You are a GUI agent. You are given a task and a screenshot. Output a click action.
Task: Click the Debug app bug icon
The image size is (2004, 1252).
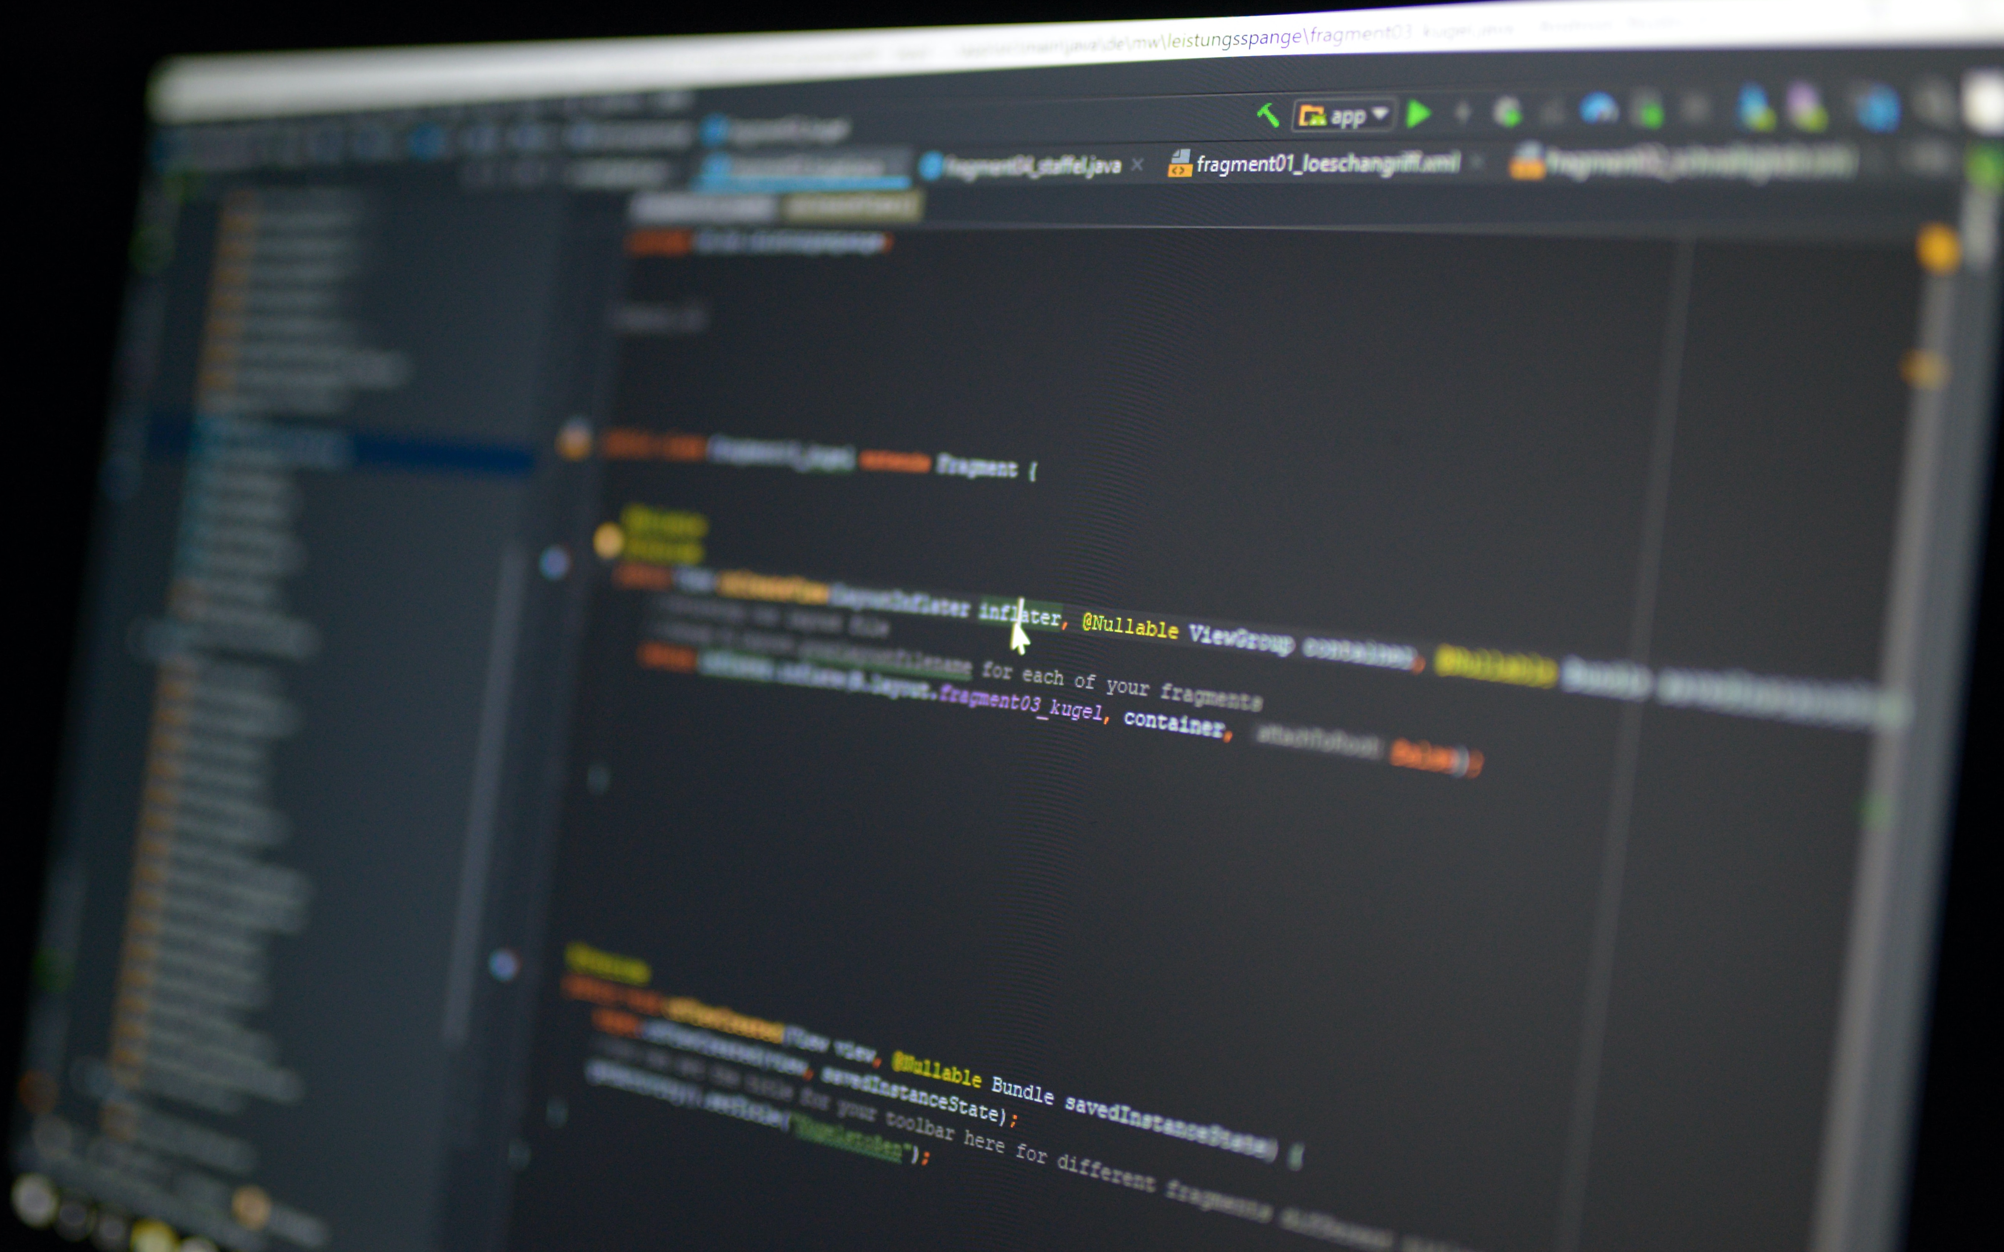(x=1508, y=112)
